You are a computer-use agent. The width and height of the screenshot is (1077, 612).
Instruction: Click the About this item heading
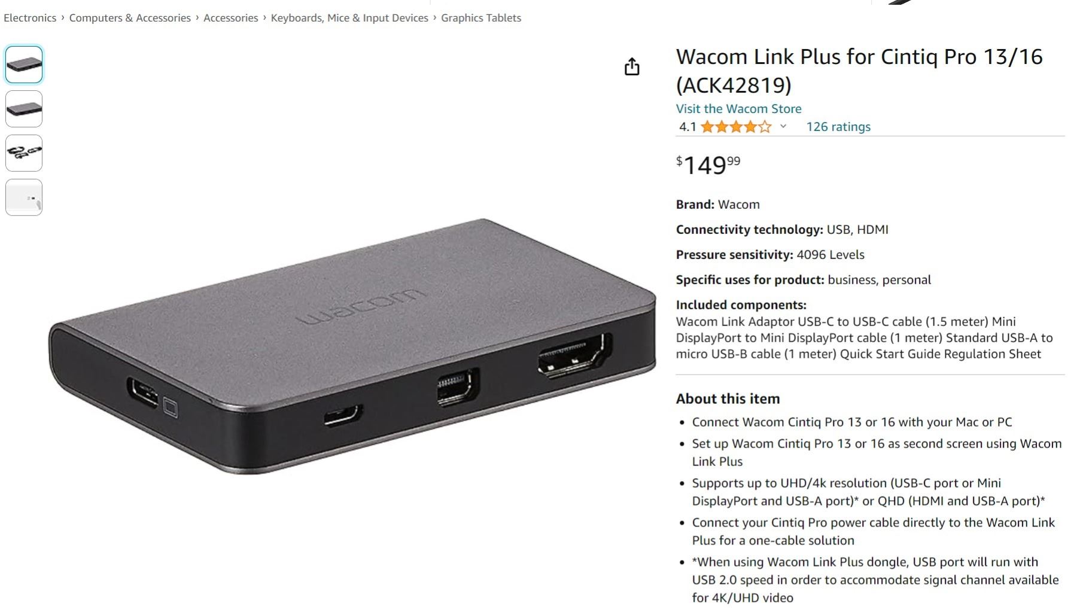pyautogui.click(x=728, y=399)
